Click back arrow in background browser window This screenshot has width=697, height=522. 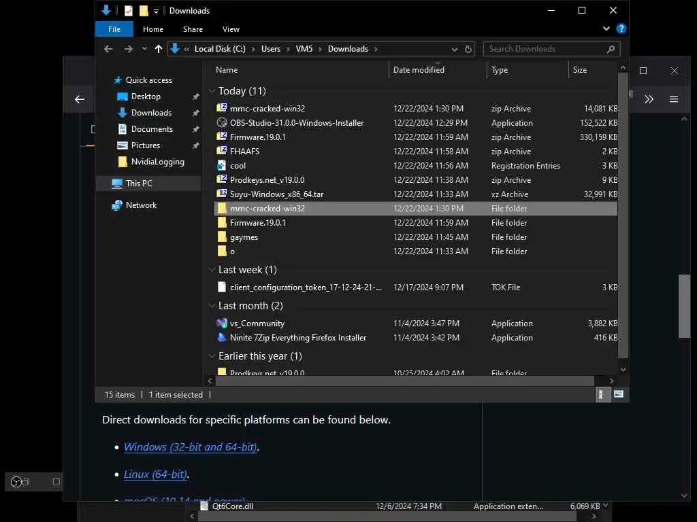[80, 99]
